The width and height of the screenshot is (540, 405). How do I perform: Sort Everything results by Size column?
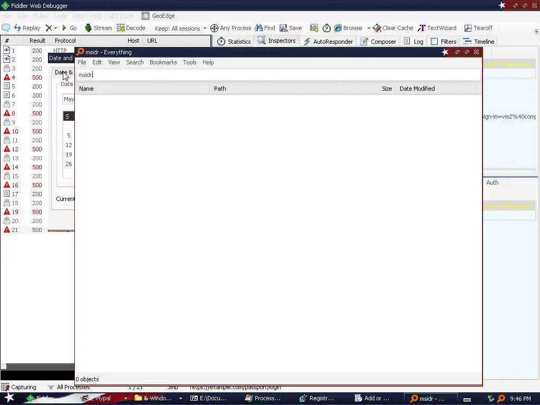[x=370, y=89]
